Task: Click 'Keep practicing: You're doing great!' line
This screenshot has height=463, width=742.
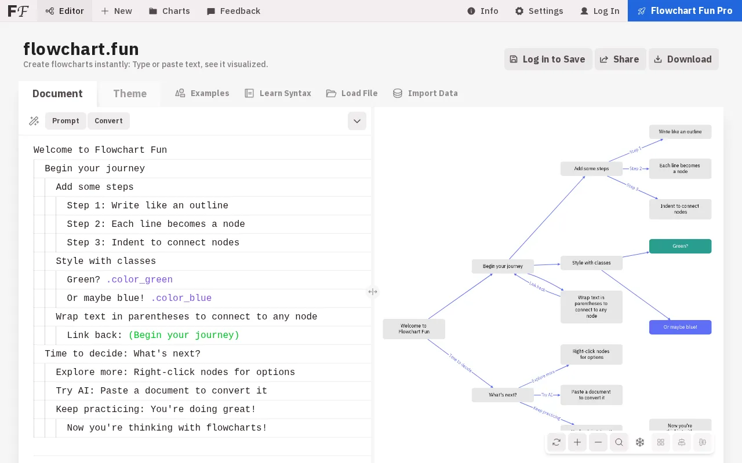Action: pos(156,409)
